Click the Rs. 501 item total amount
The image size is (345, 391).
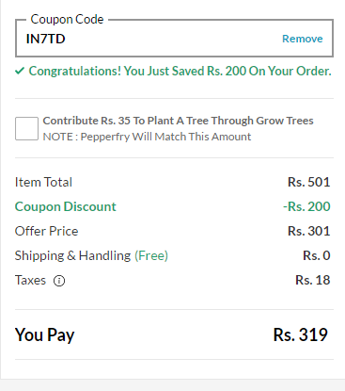(x=309, y=182)
